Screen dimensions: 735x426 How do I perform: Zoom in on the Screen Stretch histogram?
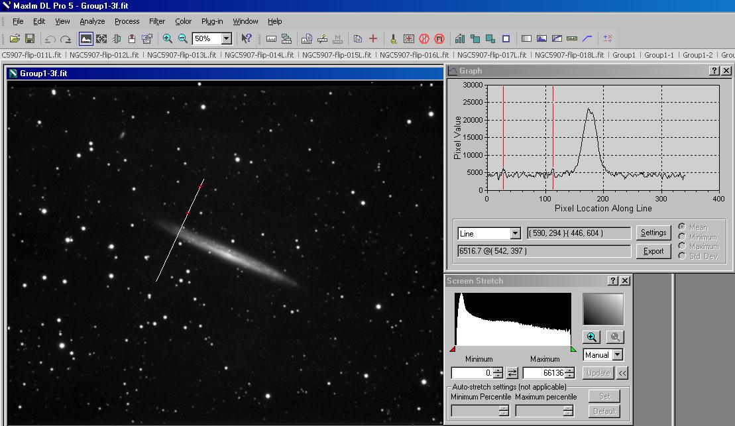point(591,337)
